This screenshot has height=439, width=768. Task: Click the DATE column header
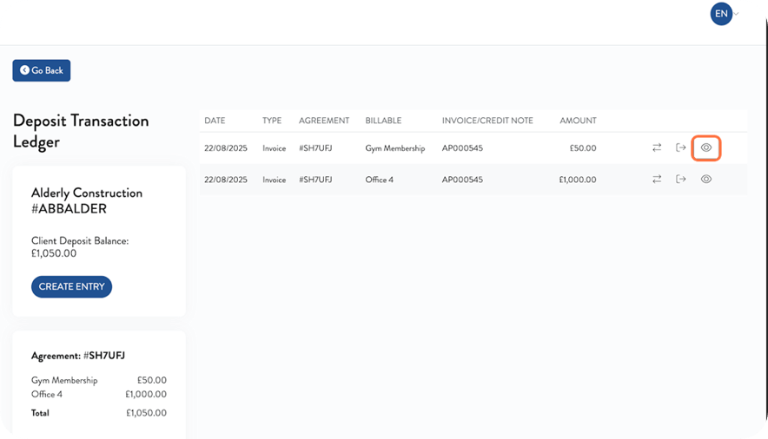(x=215, y=121)
